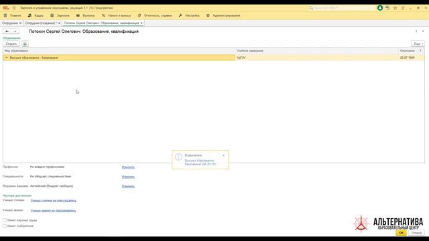Click Изменить link for Специальности
429x241 pixels.
(128, 177)
